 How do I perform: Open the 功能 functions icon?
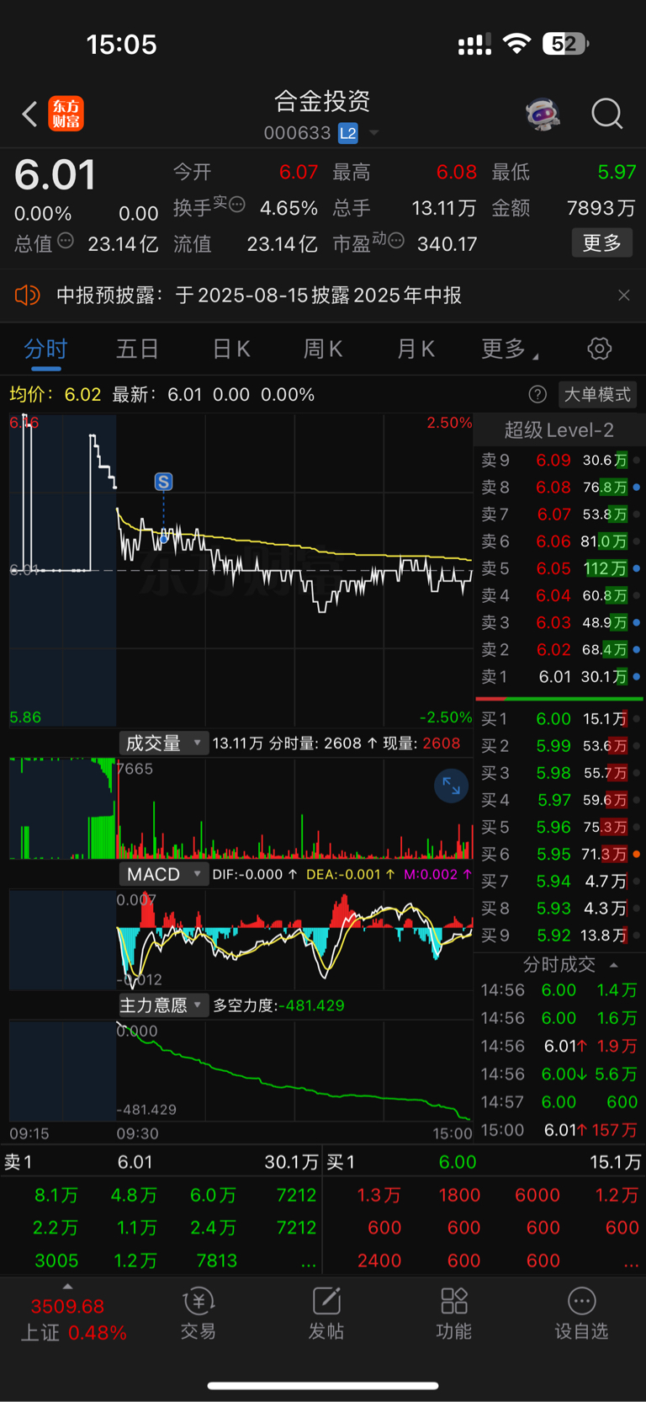(454, 1313)
